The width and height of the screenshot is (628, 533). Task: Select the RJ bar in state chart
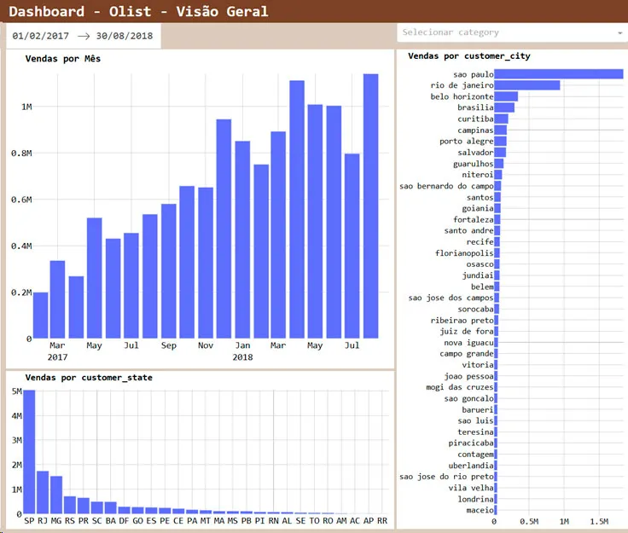pos(43,493)
